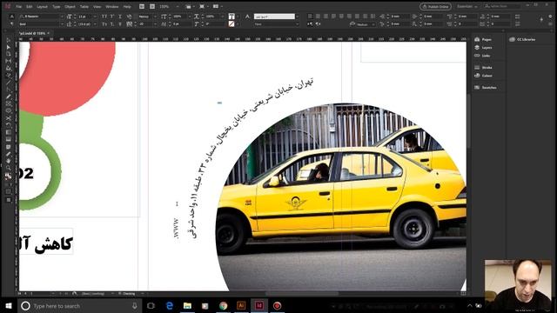Open the leading value dropdown
The height and width of the screenshot is (313, 557).
coord(95,24)
